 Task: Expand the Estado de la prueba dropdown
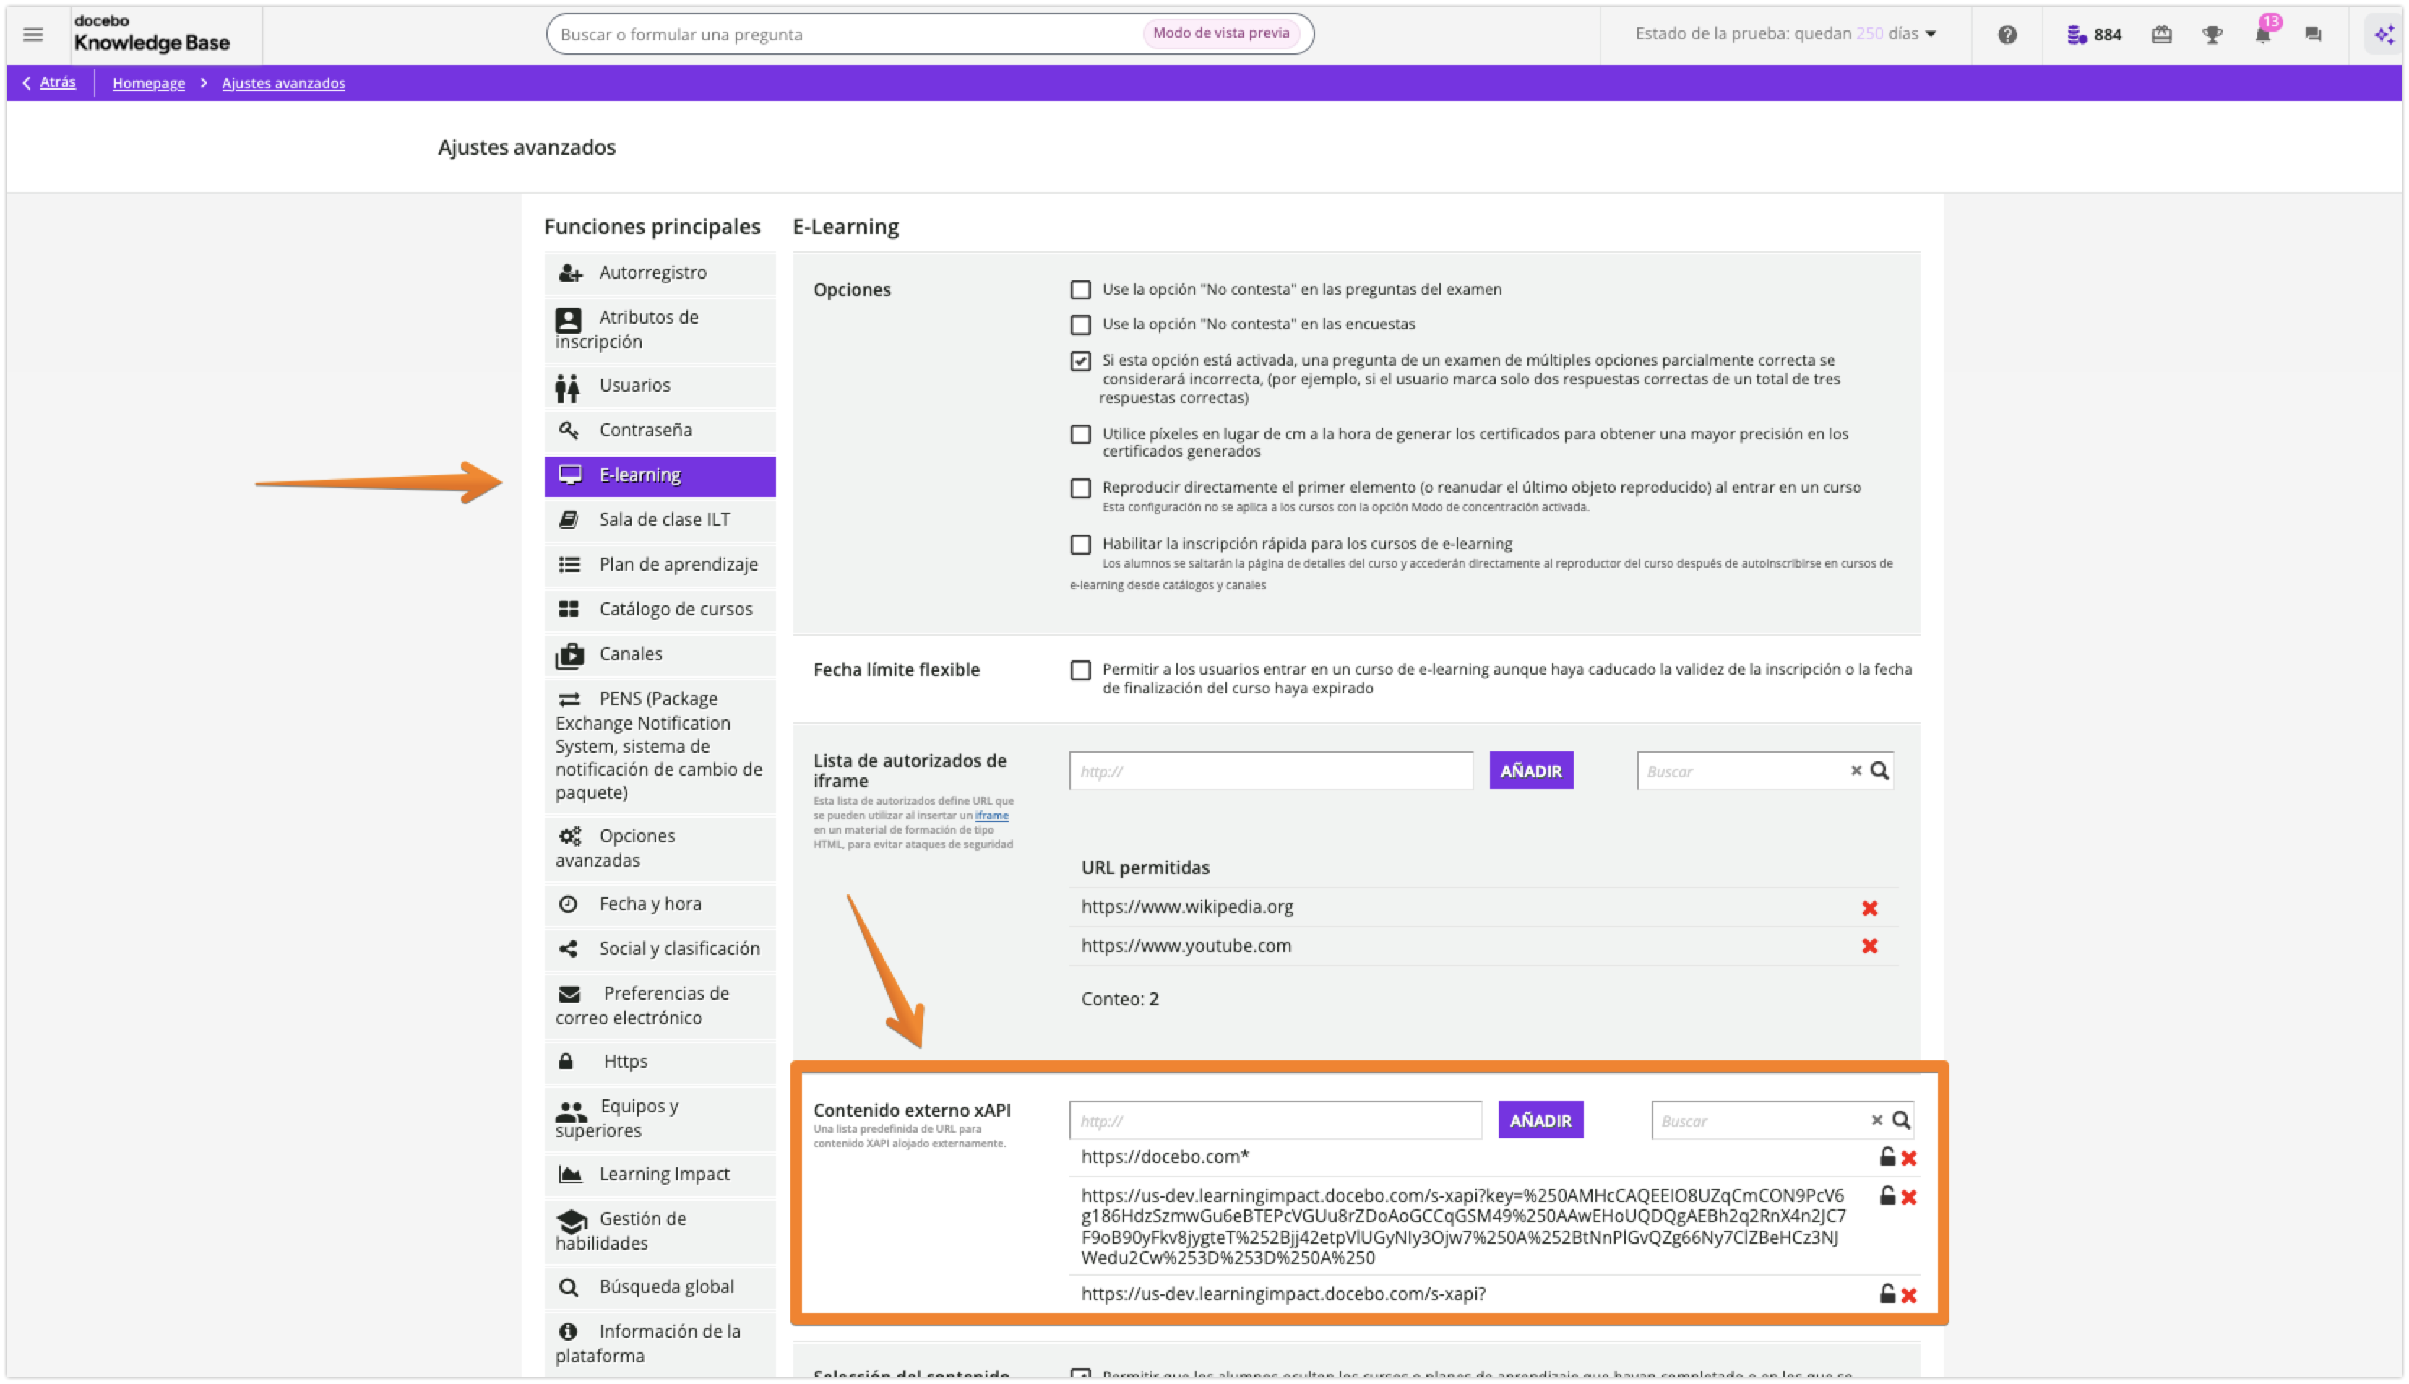click(x=1785, y=34)
